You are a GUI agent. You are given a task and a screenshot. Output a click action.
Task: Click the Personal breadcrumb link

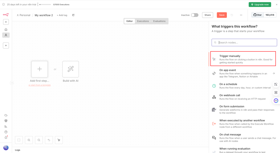23,15
